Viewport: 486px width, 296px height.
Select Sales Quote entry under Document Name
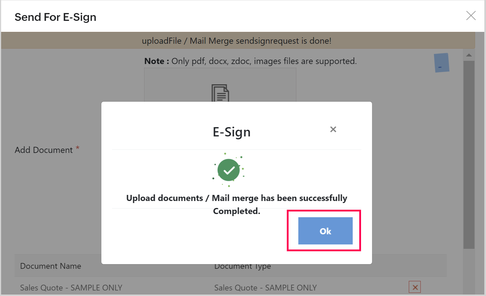[71, 288]
